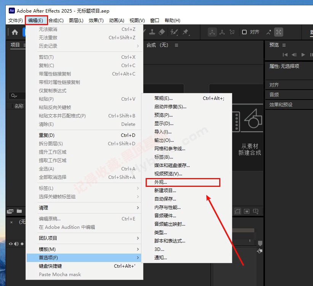The width and height of the screenshot is (313, 286).
Task: Play preview in the 预览 panel
Action: coord(303,55)
